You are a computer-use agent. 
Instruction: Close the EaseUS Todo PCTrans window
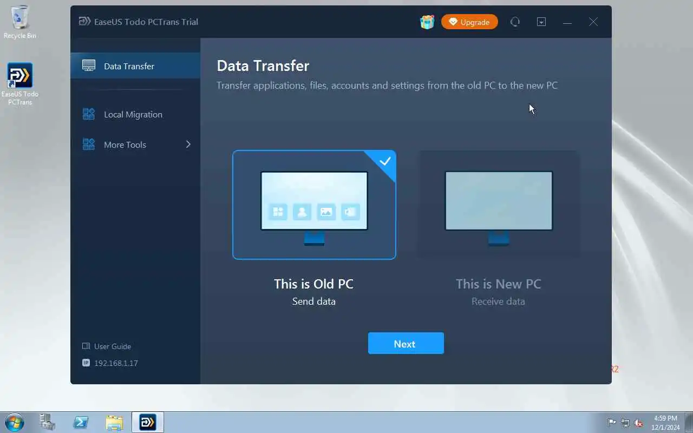point(593,22)
